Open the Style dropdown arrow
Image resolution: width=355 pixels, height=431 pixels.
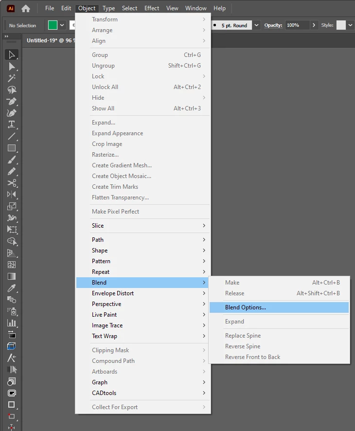tap(350, 25)
